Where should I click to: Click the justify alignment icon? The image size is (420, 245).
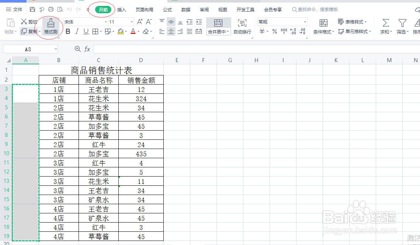click(x=190, y=32)
